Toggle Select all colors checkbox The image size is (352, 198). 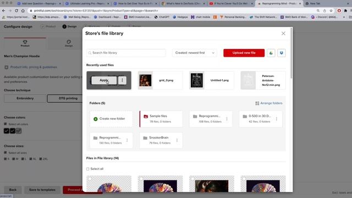pos(5,124)
